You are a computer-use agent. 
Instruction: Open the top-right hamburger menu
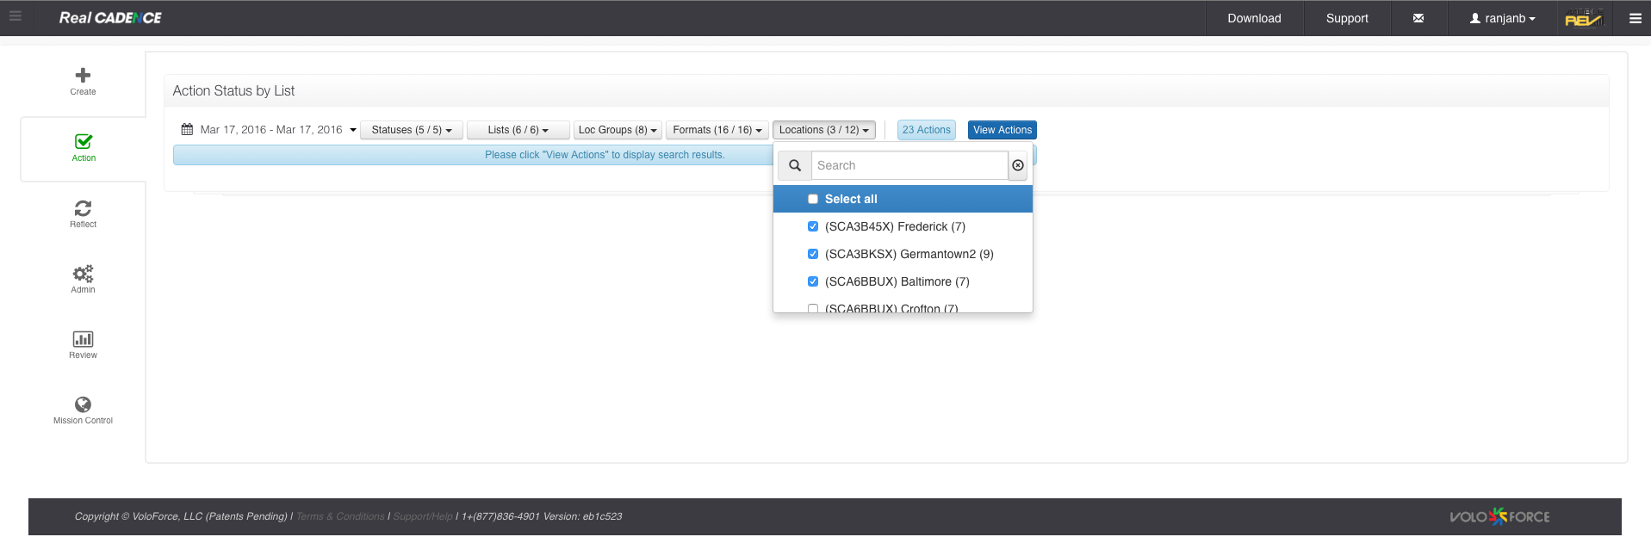coord(1635,18)
